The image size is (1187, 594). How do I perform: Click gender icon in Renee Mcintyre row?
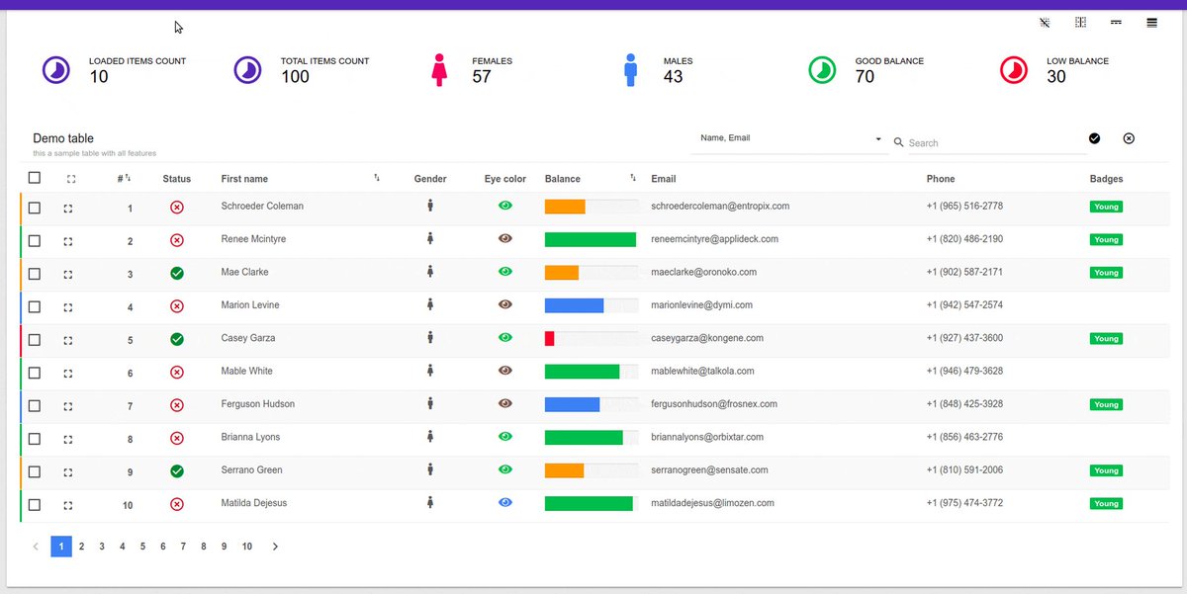pos(430,238)
